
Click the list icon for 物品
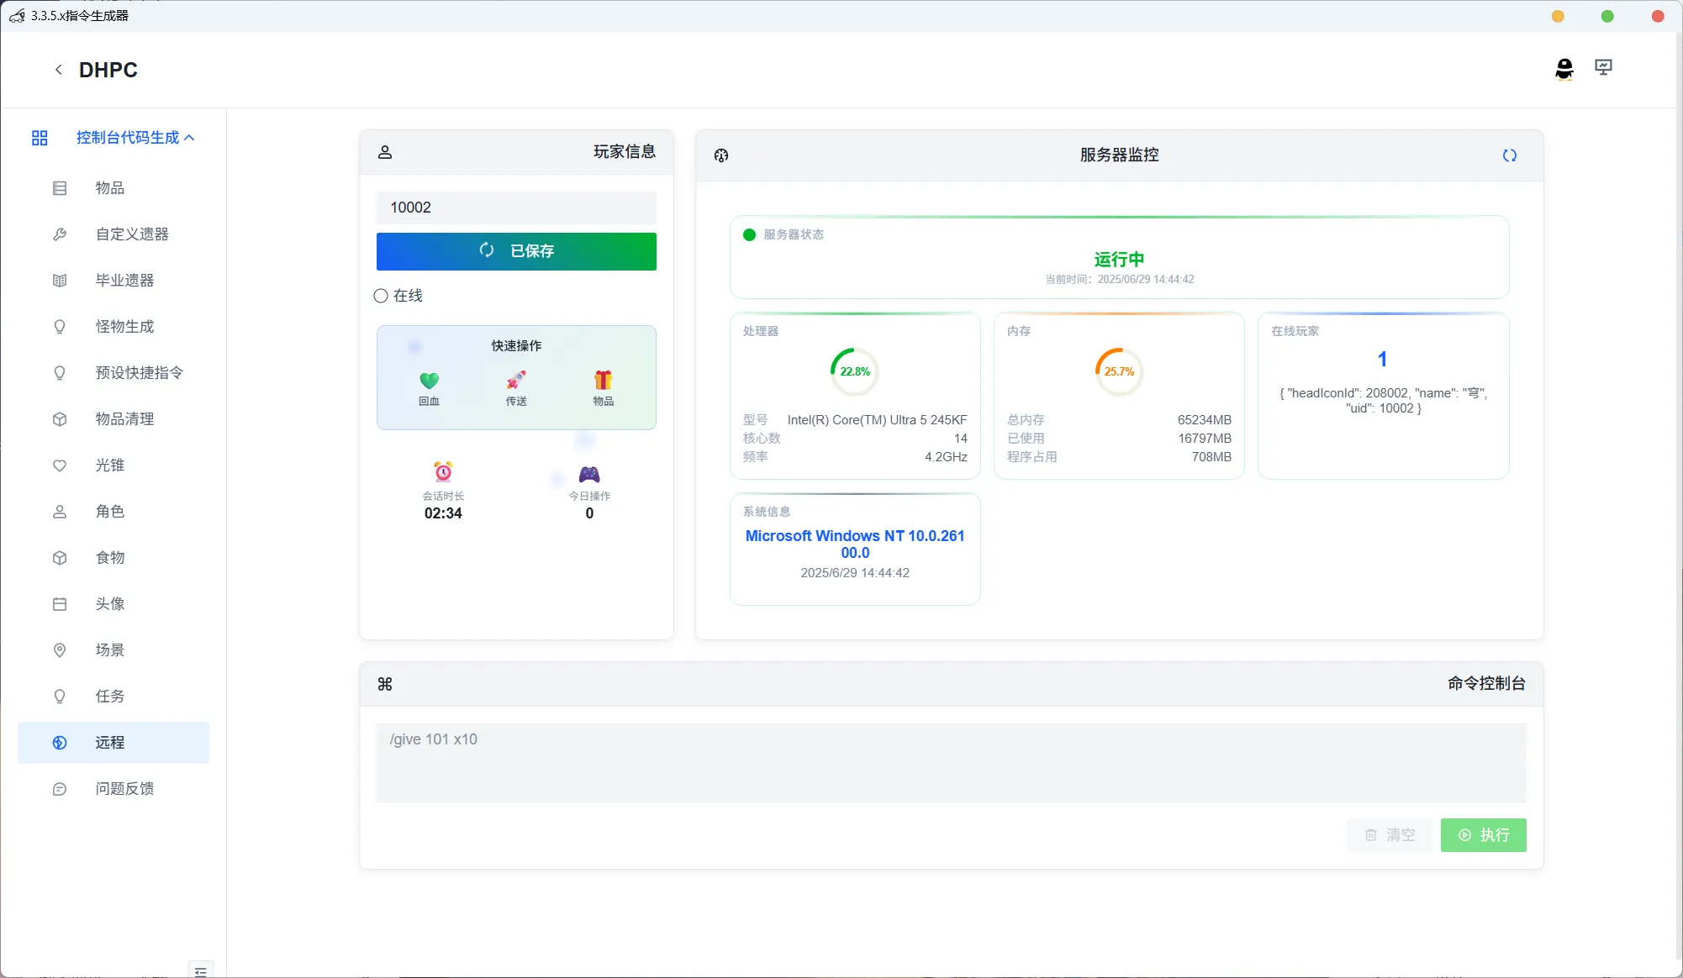pos(60,188)
